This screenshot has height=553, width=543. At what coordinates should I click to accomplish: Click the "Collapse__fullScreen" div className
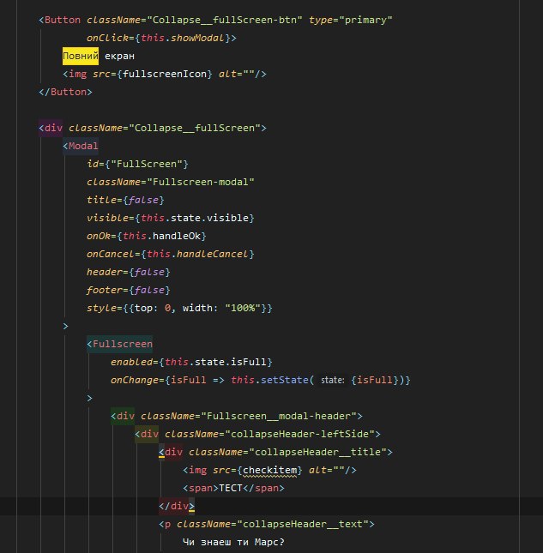[195, 128]
